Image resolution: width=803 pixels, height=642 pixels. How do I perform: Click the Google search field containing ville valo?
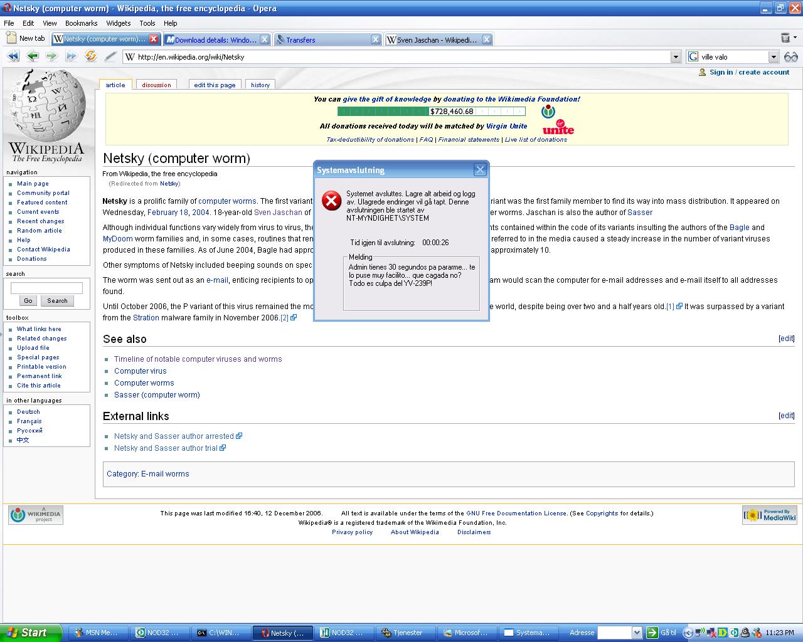point(733,57)
